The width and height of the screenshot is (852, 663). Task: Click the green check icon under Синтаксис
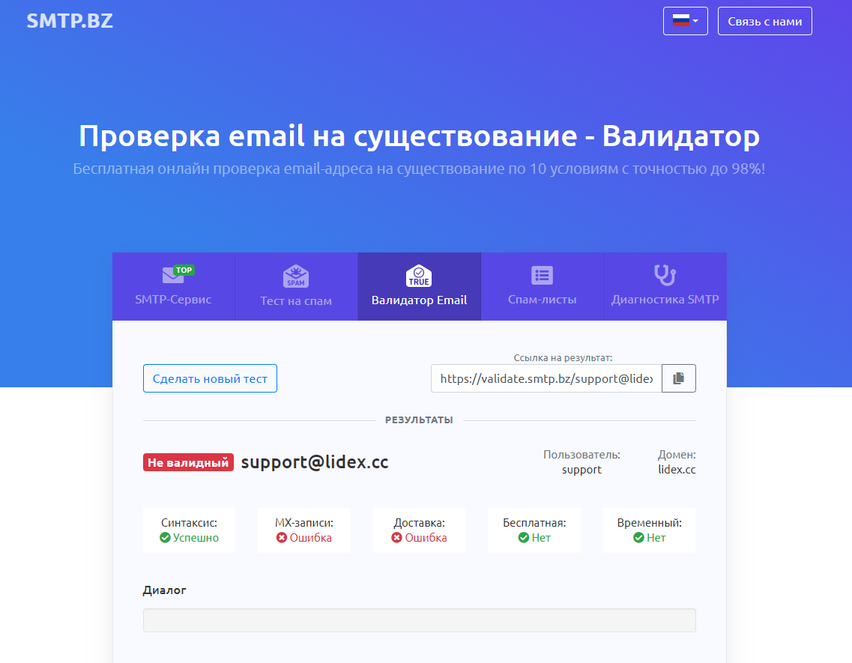(165, 538)
